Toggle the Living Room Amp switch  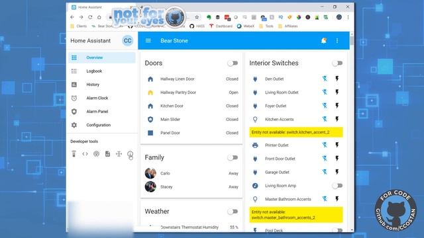click(x=337, y=186)
